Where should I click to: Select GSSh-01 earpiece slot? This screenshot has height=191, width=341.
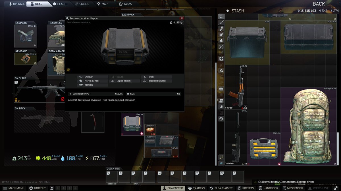click(x=26, y=36)
